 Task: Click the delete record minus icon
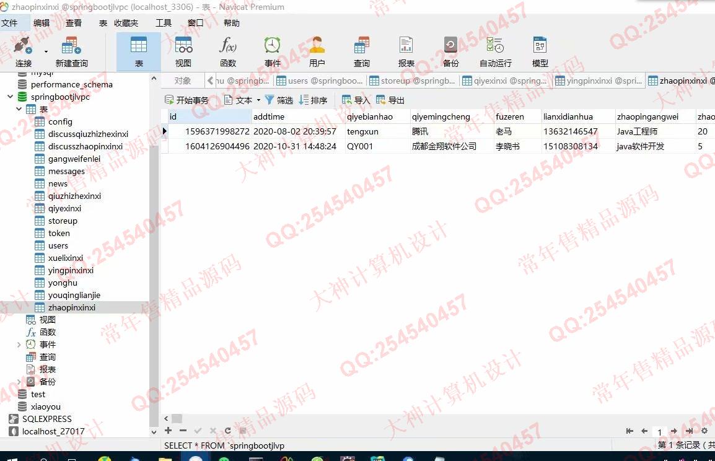tap(183, 431)
